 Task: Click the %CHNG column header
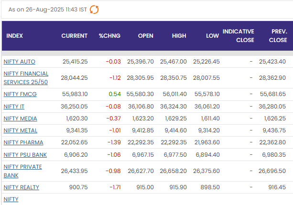point(109,36)
